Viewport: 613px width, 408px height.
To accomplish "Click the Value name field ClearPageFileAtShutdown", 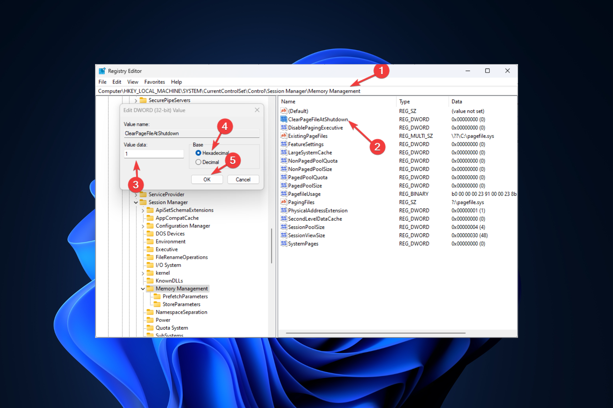I will pyautogui.click(x=192, y=133).
